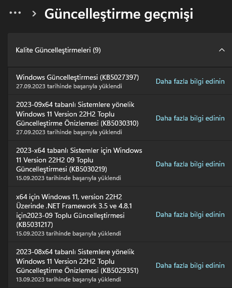
Task: Open more info link for KB5031217 .NET update
Action: pyautogui.click(x=190, y=214)
